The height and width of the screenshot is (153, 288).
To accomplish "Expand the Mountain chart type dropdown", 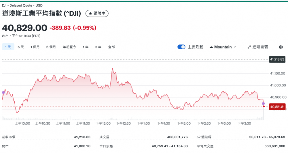I will click(235, 47).
